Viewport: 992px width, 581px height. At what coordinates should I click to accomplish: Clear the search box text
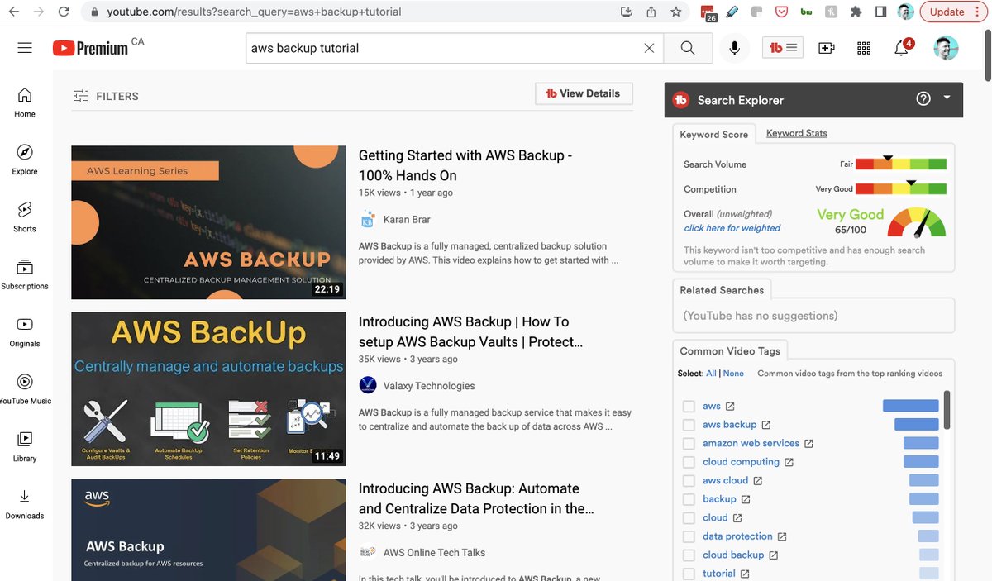(649, 48)
